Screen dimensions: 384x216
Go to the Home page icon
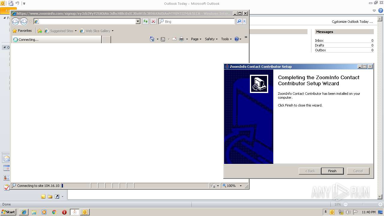pyautogui.click(x=152, y=39)
